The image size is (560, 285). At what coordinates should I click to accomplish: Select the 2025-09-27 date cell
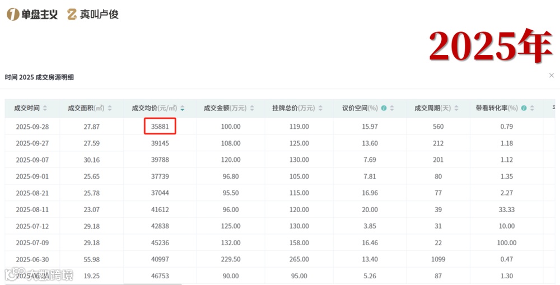tap(32, 143)
